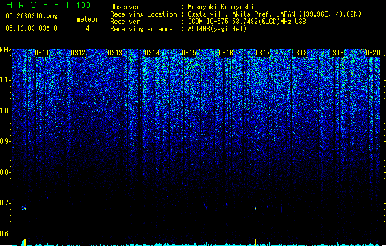The height and width of the screenshot is (246, 387).
Task: Click the A504HB(yagi 4el) antenna value
Action: (x=217, y=29)
